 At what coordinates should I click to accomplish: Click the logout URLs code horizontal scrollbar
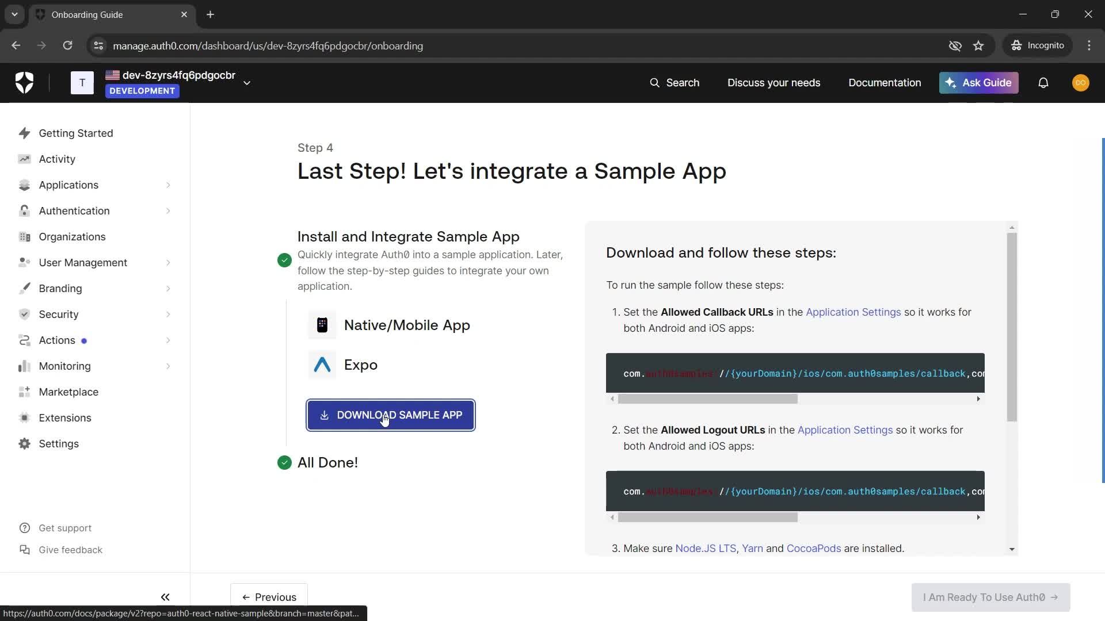click(x=708, y=517)
